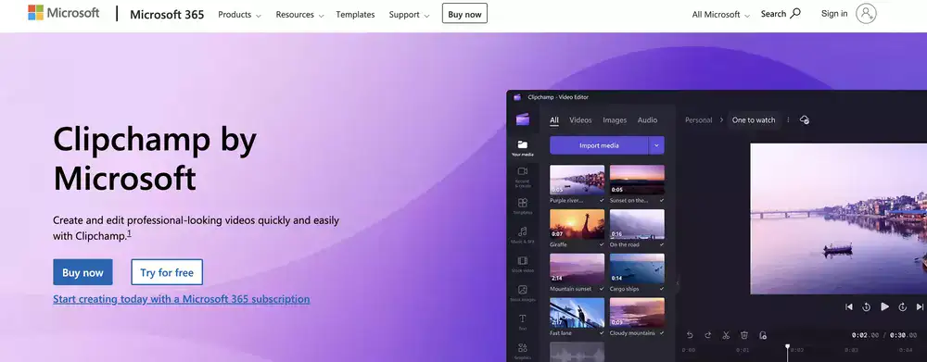Select the On the road thumbnail

pos(637,224)
